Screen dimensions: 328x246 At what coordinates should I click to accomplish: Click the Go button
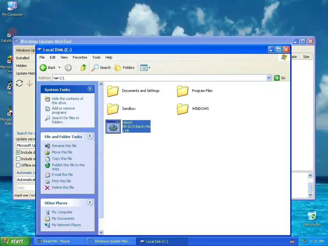280,78
